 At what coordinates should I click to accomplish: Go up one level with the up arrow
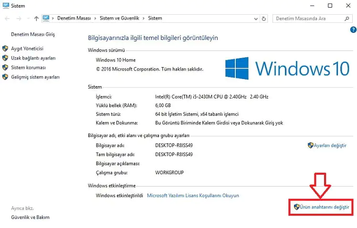36,19
